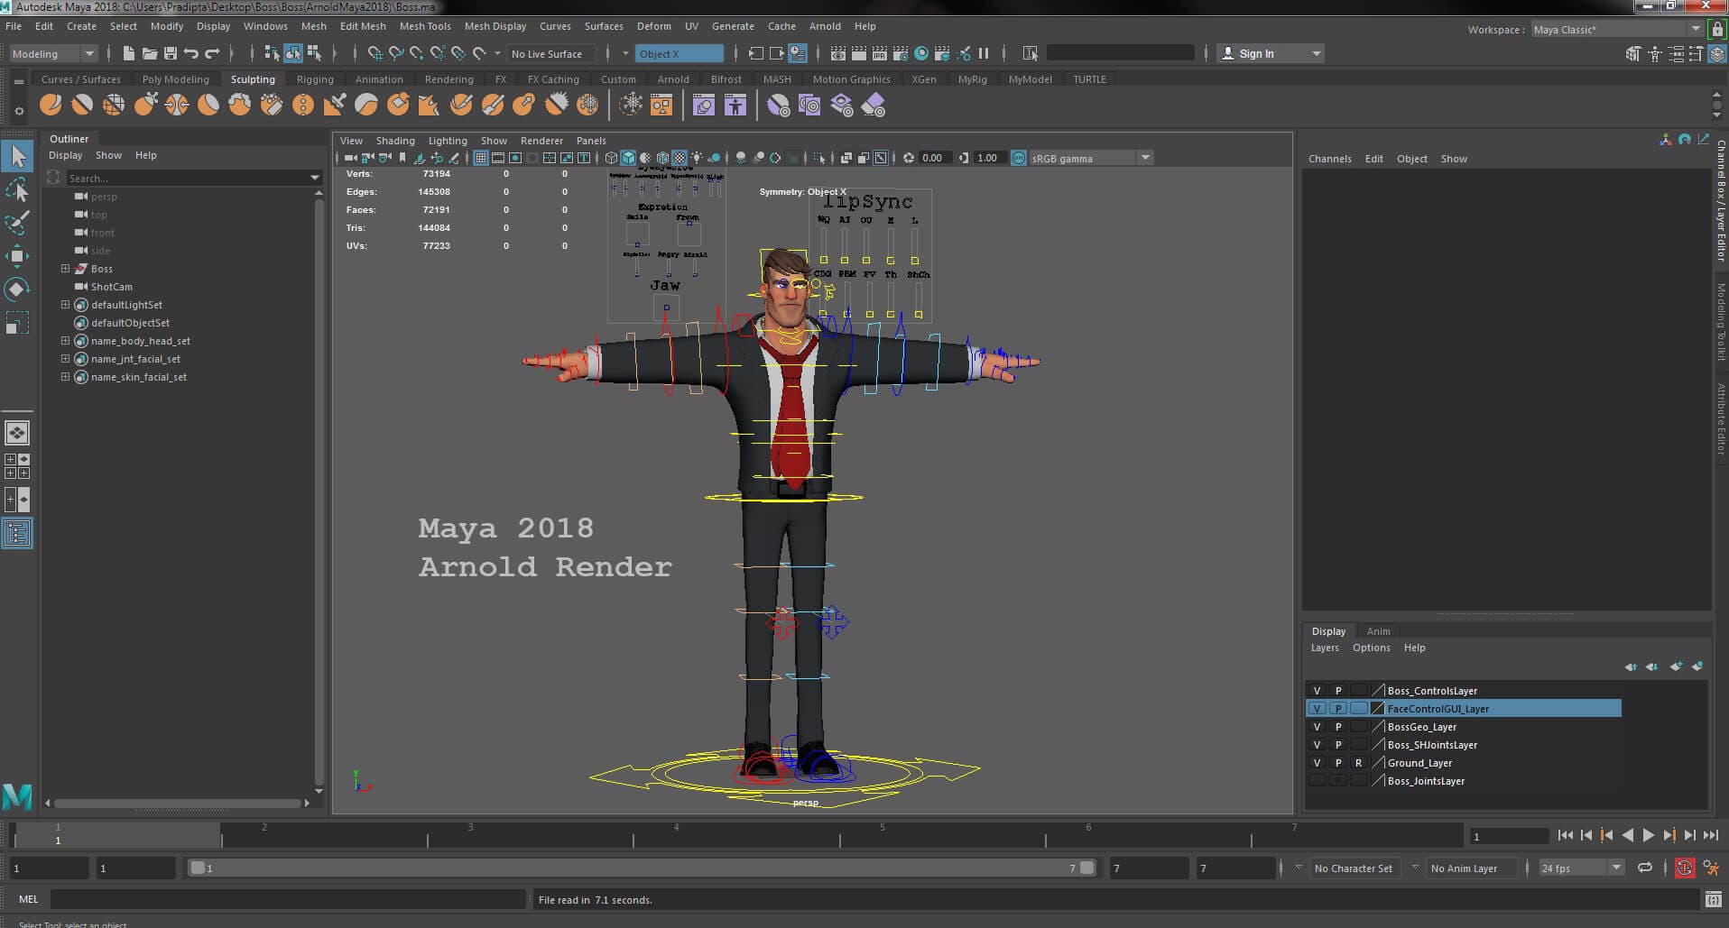Open the 24 fps frame rate dropdown
1729x928 pixels.
coord(1581,868)
